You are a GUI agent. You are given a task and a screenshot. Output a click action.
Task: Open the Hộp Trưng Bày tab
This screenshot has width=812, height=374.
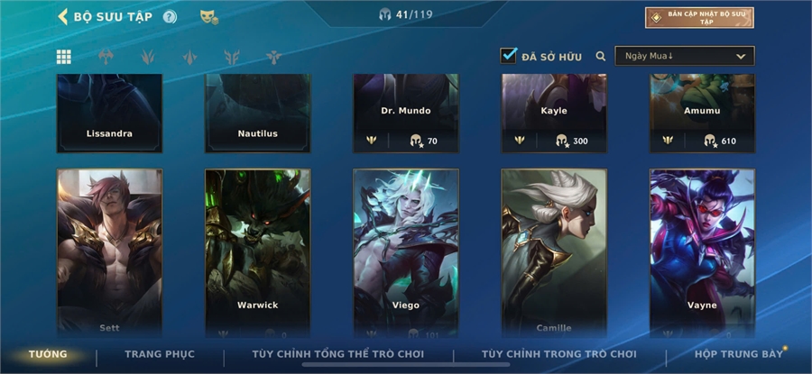tap(738, 354)
